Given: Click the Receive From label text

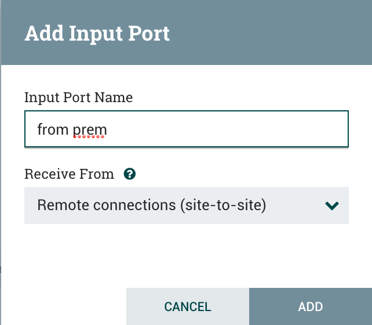Looking at the screenshot, I should tap(69, 174).
